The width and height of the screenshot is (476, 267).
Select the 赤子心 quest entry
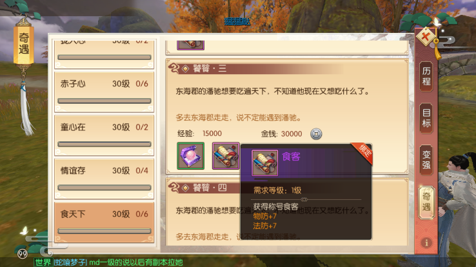pos(104,92)
